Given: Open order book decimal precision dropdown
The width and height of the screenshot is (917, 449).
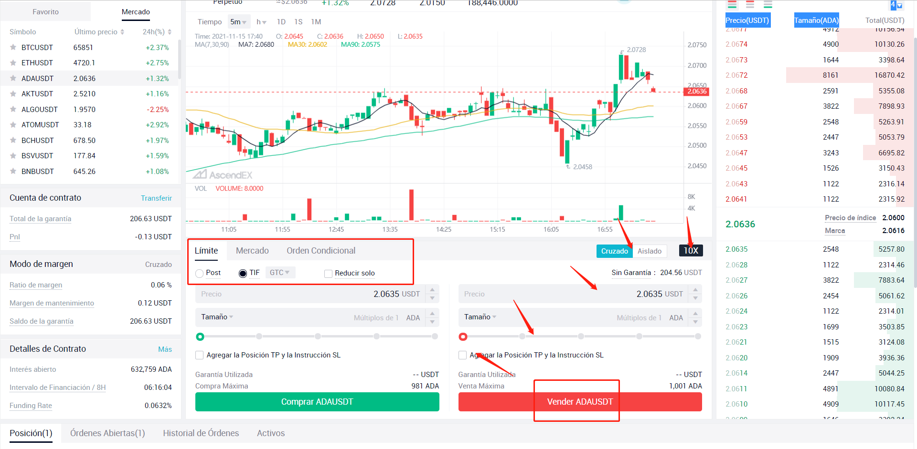Looking at the screenshot, I should [x=896, y=5].
